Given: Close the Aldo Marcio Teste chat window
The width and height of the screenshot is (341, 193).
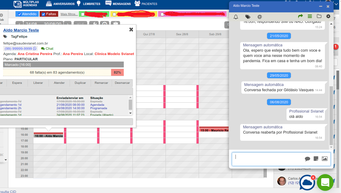Looking at the screenshot, I should point(328,6).
